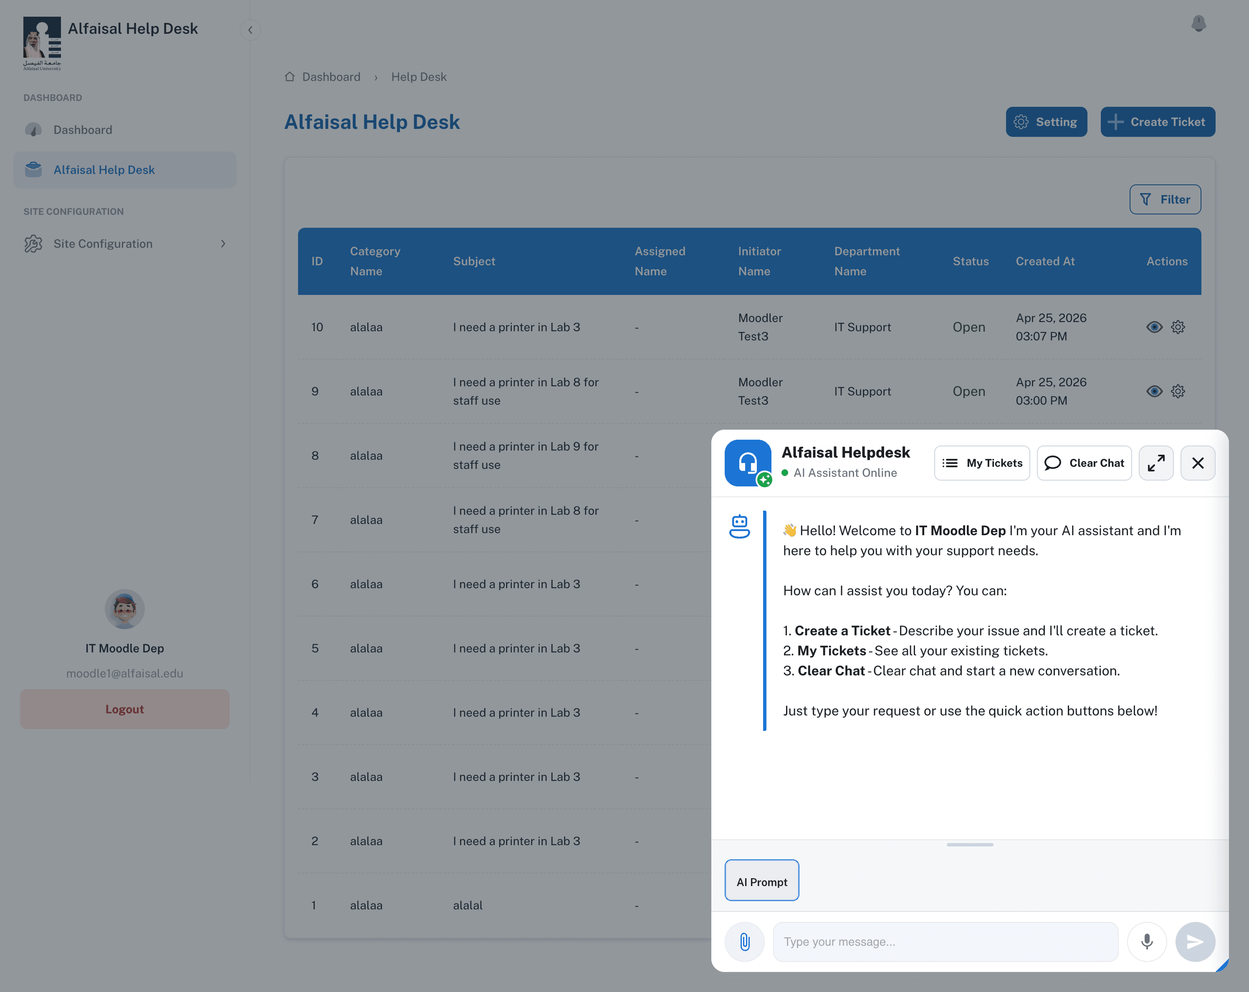The width and height of the screenshot is (1249, 992).
Task: Click the gear icon beside Site Configuration
Action: pos(33,244)
